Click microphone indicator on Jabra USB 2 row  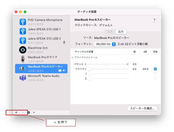point(64,43)
